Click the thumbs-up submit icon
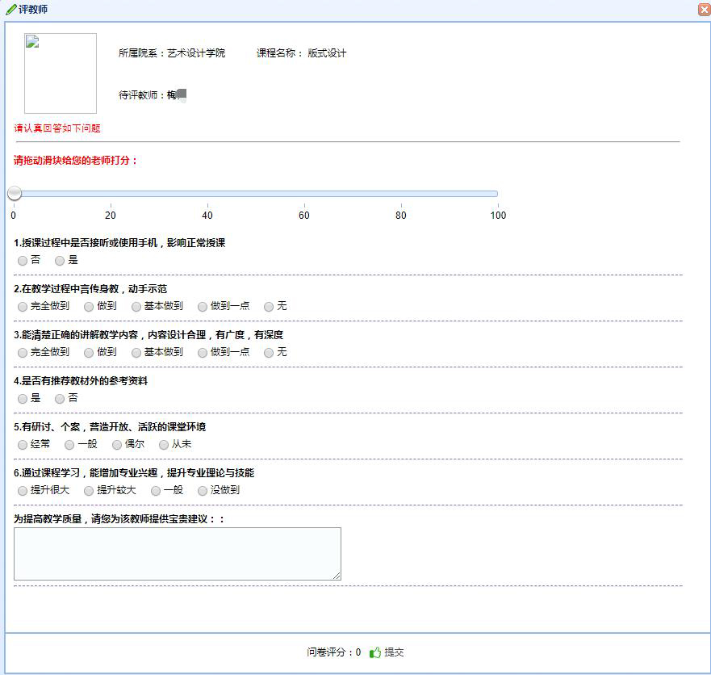 pos(374,652)
